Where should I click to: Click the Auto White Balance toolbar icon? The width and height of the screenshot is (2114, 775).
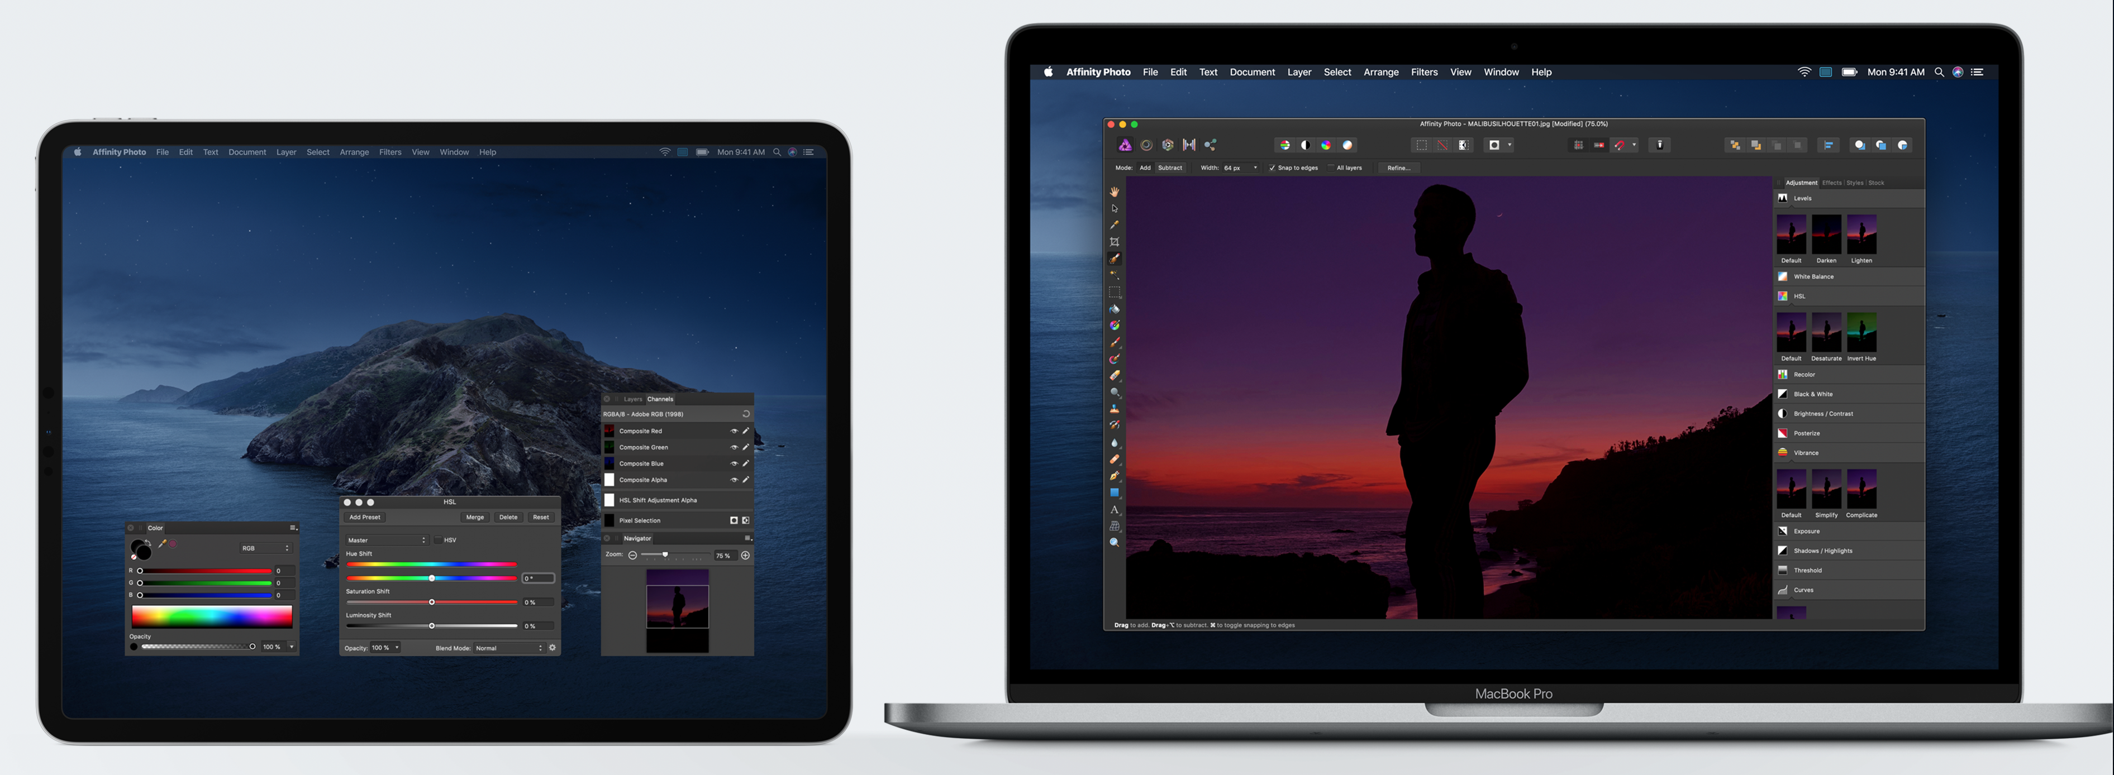coord(1347,145)
